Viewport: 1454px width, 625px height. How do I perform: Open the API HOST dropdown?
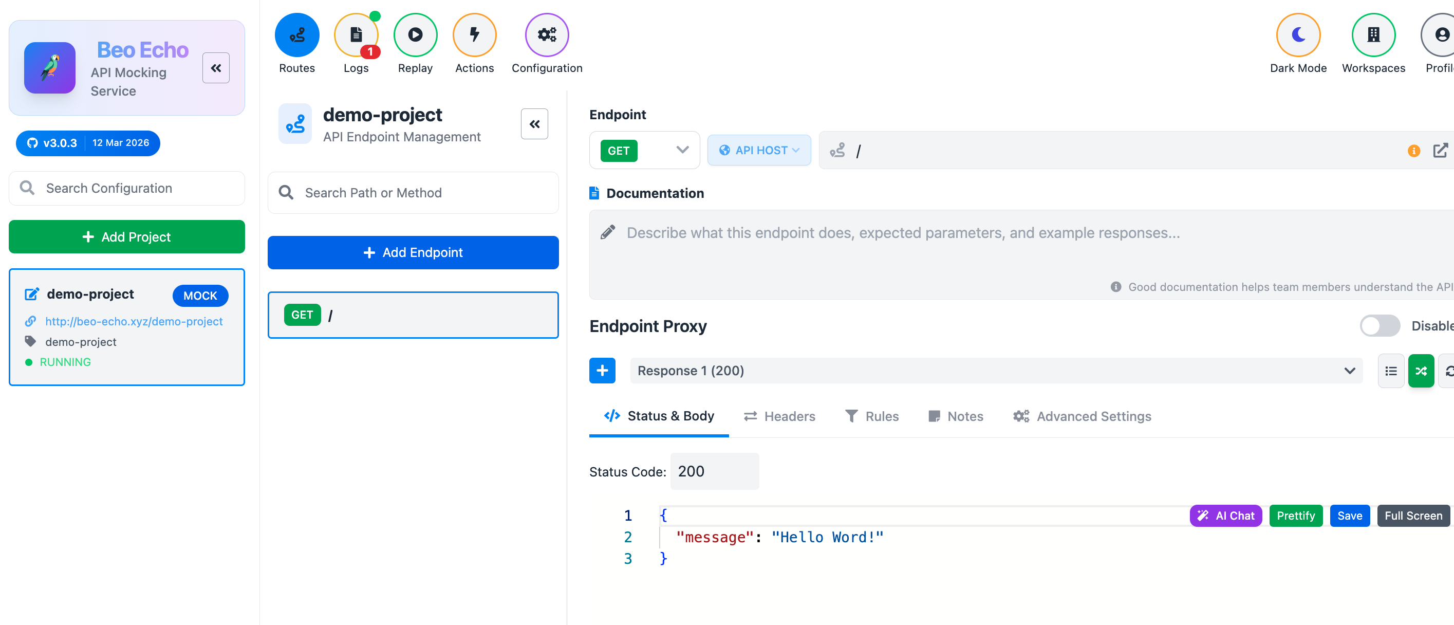click(x=759, y=150)
